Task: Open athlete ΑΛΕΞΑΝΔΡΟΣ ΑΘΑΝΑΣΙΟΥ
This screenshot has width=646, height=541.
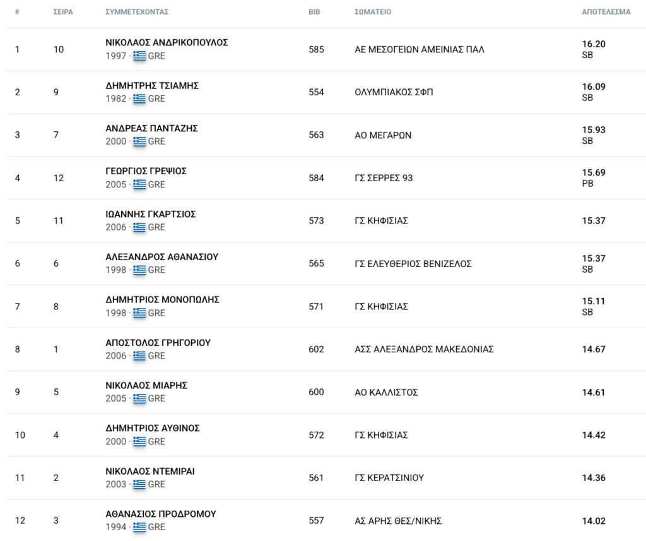Action: tap(161, 257)
